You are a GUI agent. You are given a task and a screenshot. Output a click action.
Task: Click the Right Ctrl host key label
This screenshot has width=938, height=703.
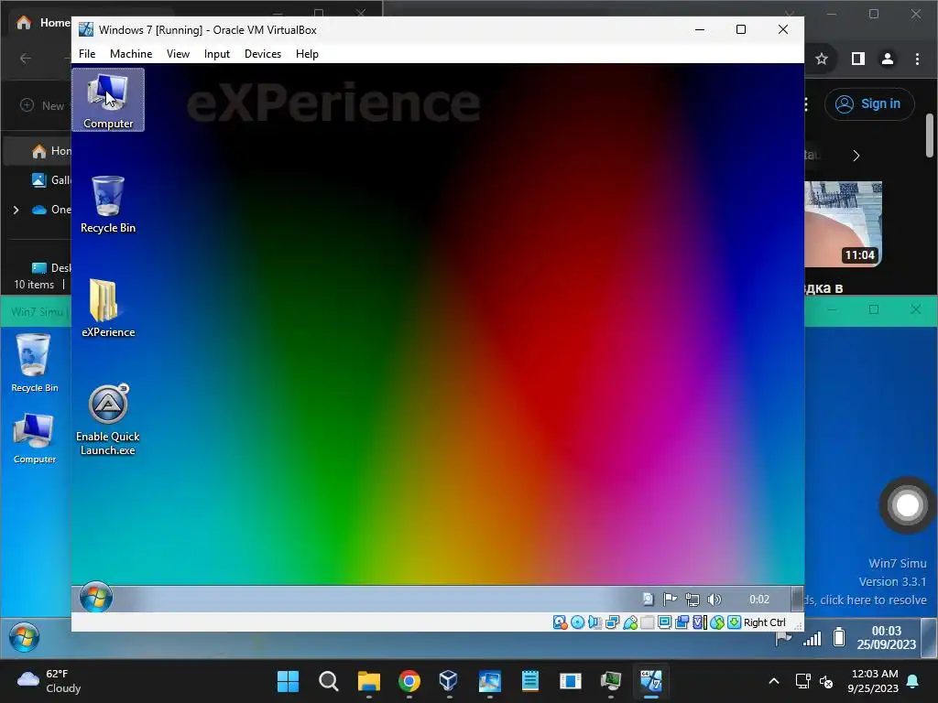point(765,622)
